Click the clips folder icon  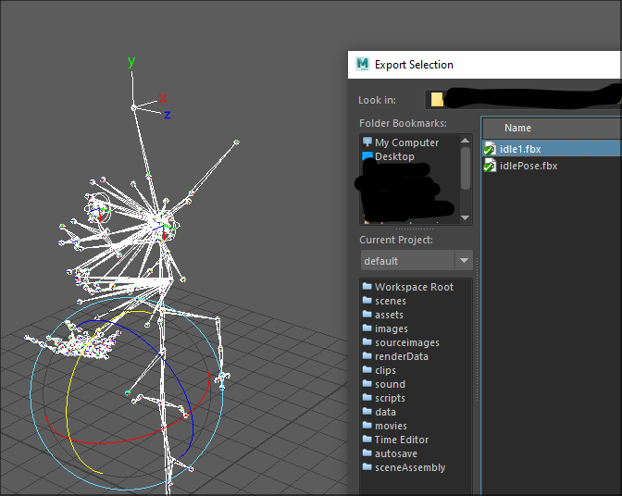click(367, 369)
